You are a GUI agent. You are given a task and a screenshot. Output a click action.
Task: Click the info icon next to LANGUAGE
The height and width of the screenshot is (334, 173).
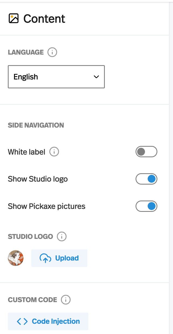(52, 52)
